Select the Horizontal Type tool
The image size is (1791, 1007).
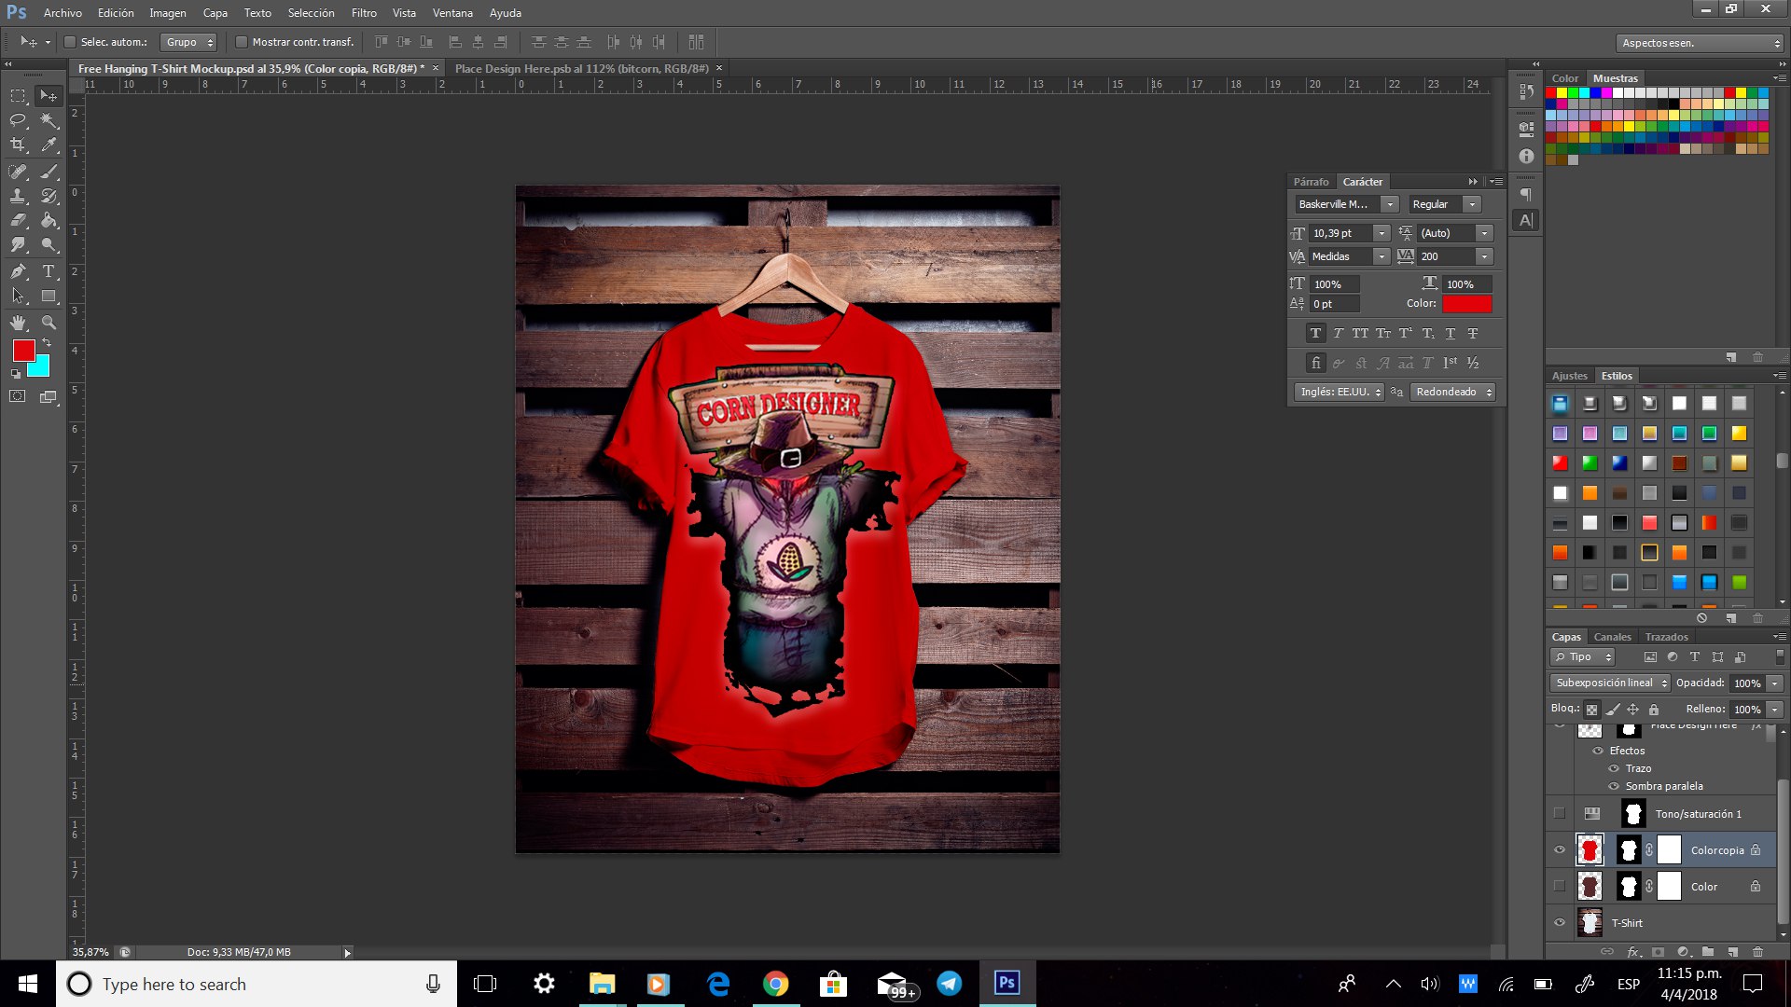49,271
